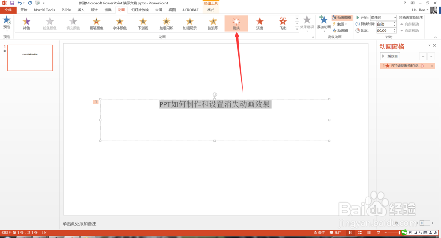This screenshot has height=238, width=441.
Task: Collapse the ribbon with the chevron
Action: click(435, 37)
